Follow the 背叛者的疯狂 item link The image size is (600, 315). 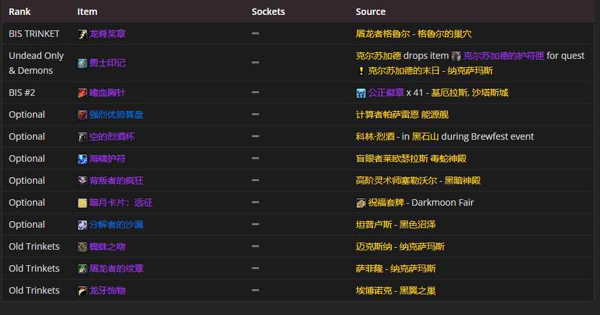pyautogui.click(x=112, y=180)
